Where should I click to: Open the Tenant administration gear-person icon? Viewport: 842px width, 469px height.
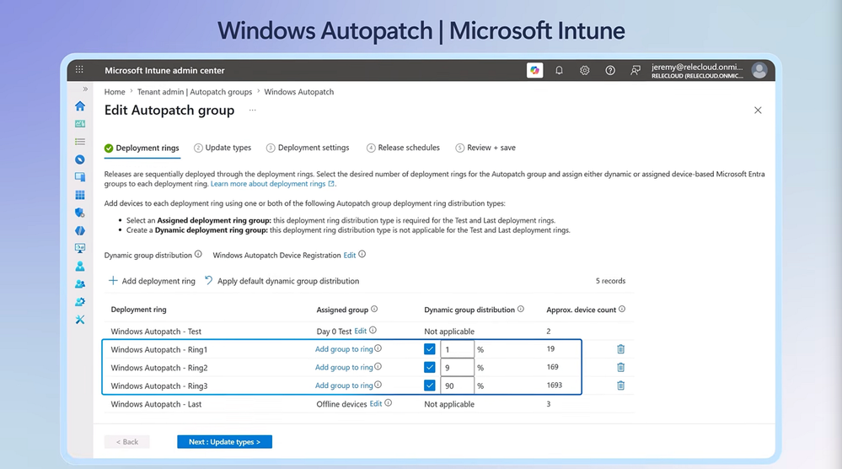[x=80, y=302]
